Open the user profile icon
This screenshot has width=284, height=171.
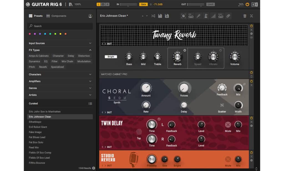tap(90, 16)
